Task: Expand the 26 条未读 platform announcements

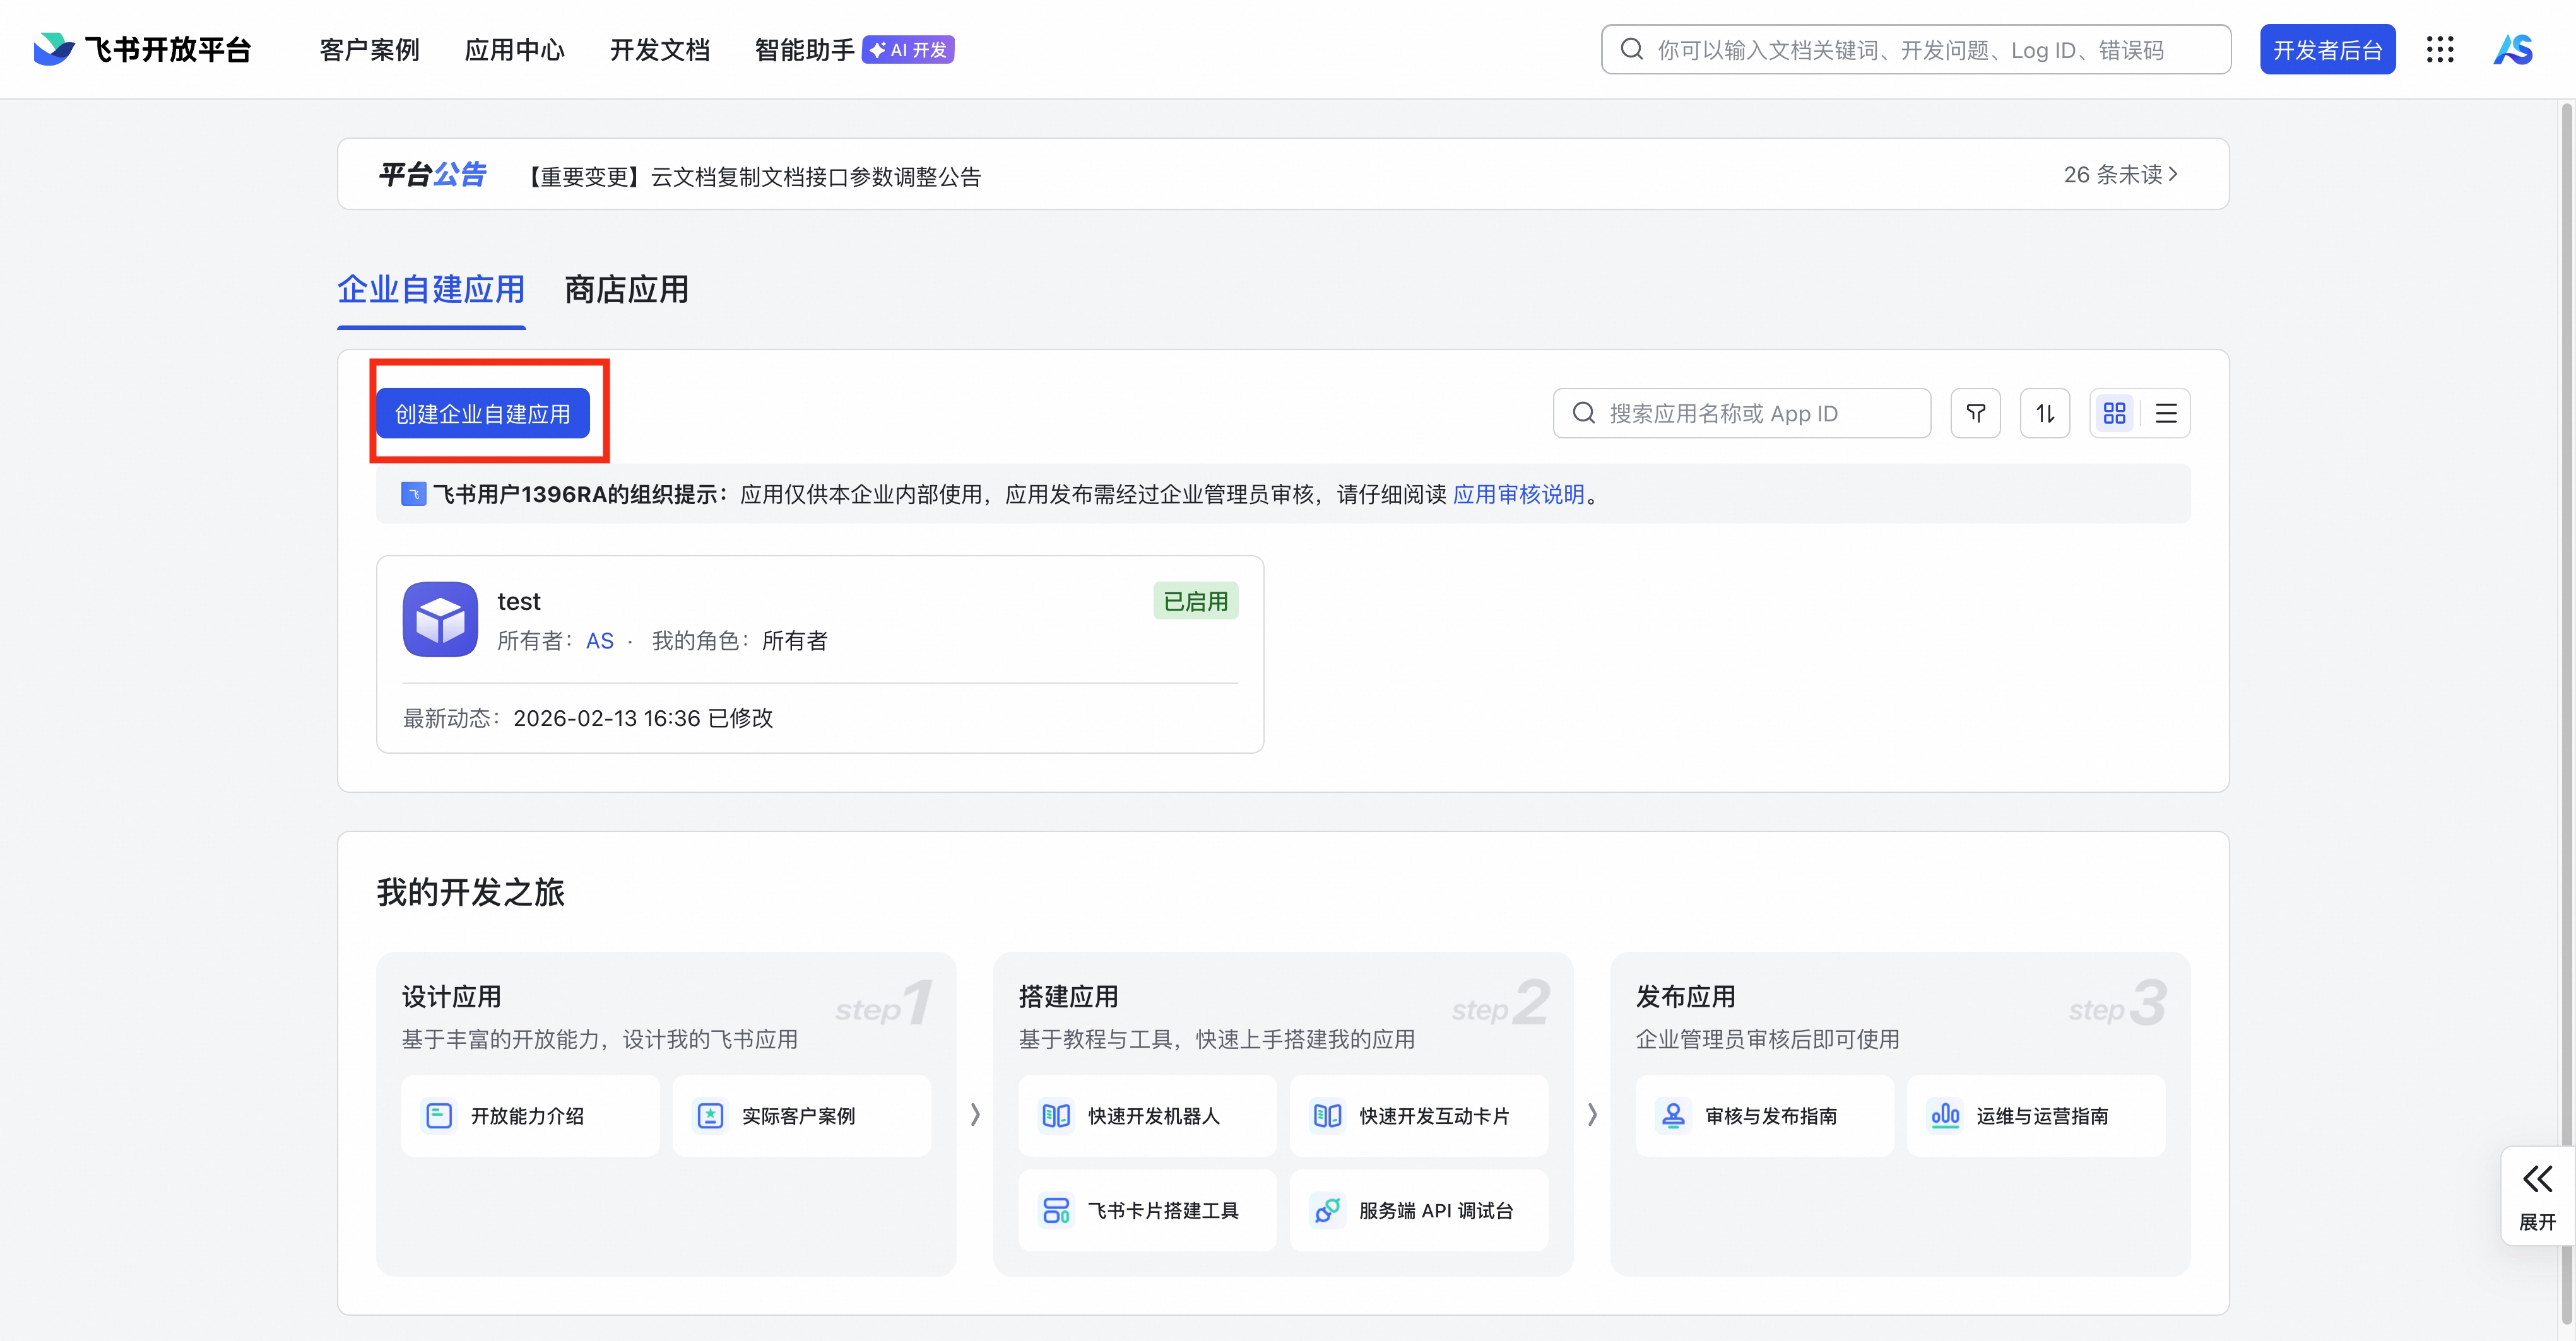Action: click(x=2119, y=174)
